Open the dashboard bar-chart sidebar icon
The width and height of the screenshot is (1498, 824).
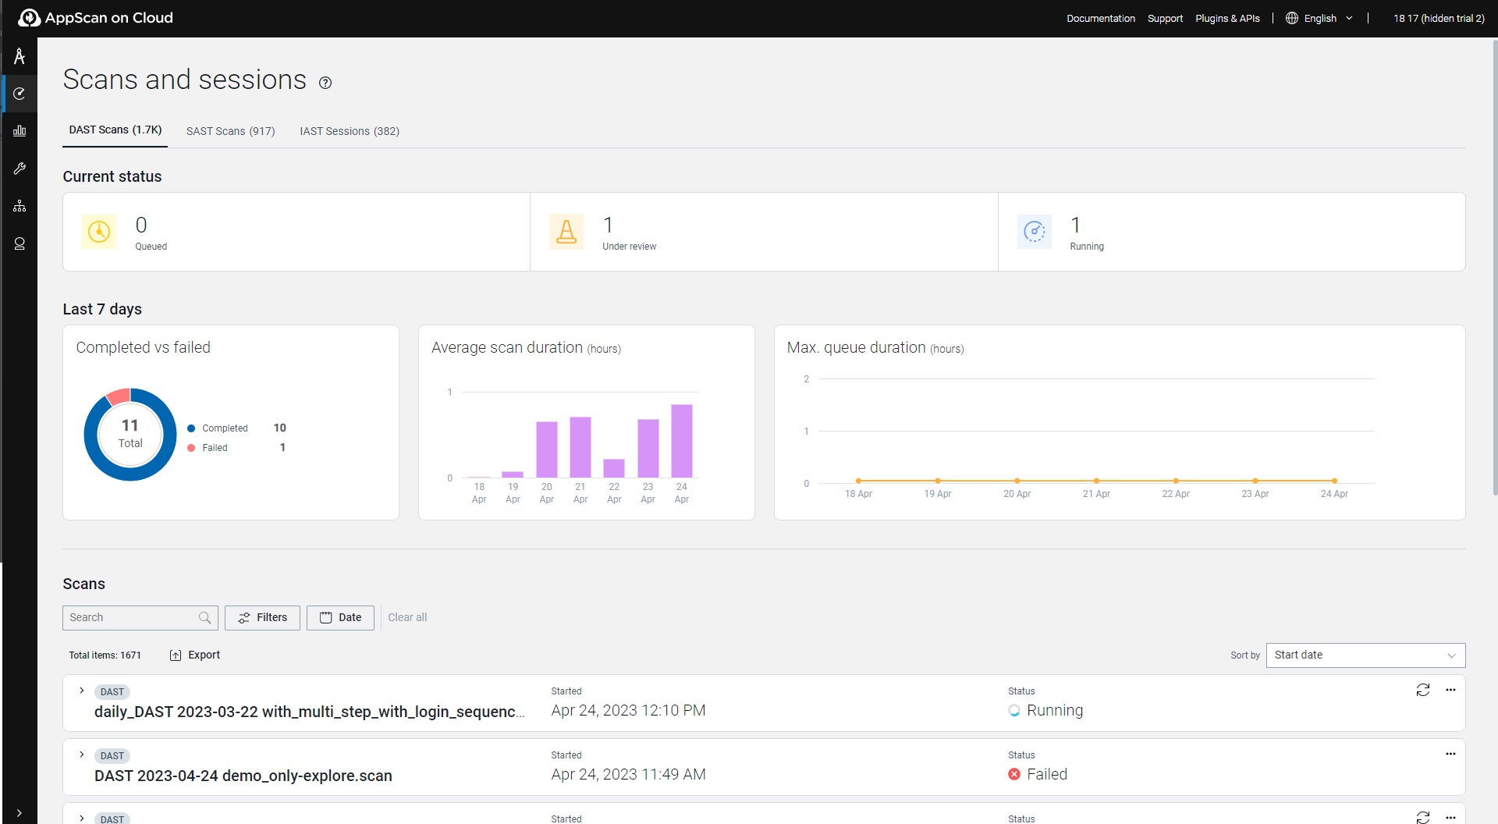(20, 131)
